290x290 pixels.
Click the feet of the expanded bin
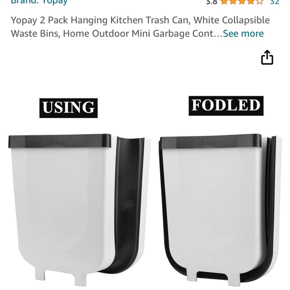click(60, 276)
